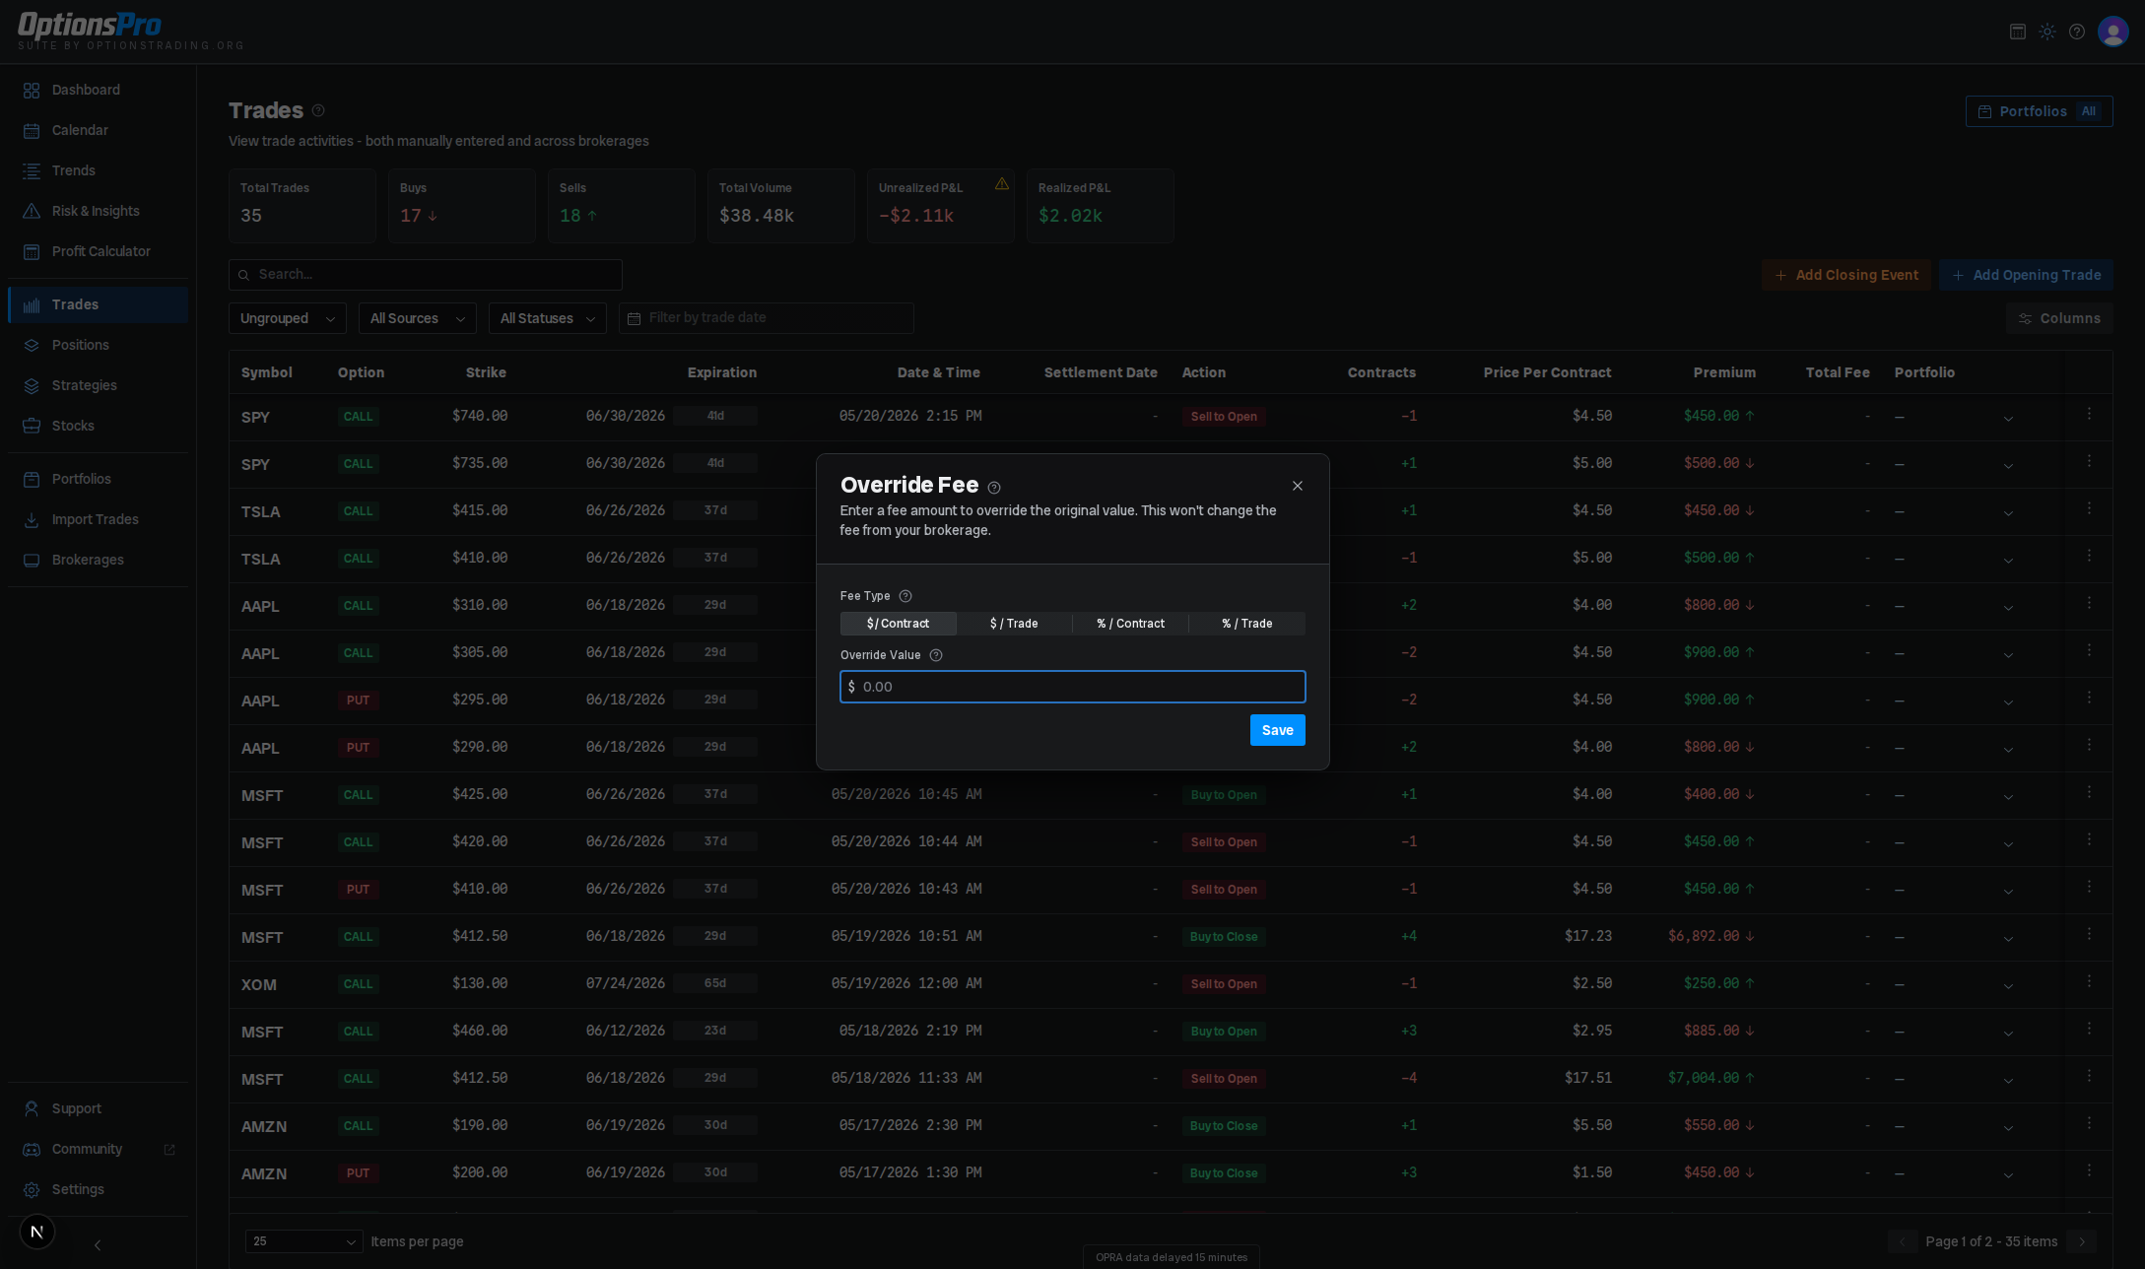Collapse the sidebar with the arrow
The width and height of the screenshot is (2145, 1269).
(x=98, y=1245)
